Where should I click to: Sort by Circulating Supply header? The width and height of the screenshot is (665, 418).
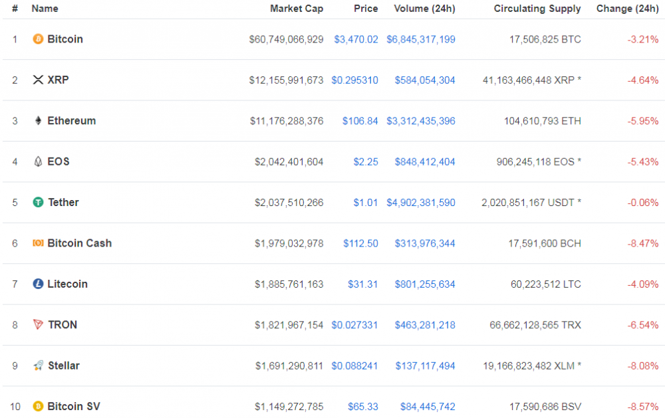tap(537, 9)
